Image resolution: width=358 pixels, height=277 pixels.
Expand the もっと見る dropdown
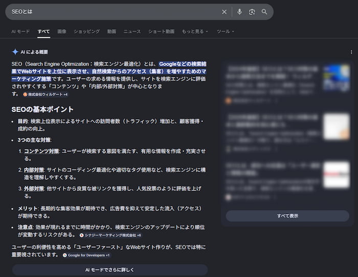pos(195,32)
